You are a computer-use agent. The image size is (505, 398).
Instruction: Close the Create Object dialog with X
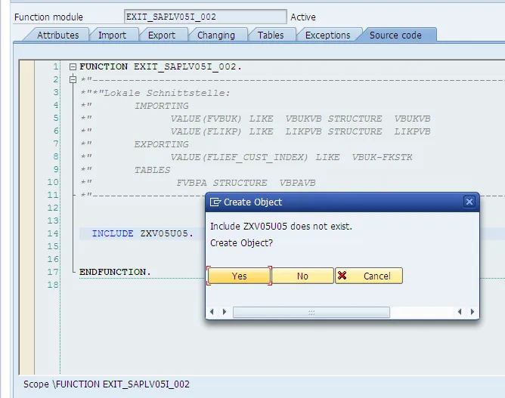coord(469,202)
